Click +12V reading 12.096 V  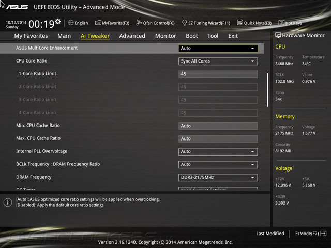point(283,185)
